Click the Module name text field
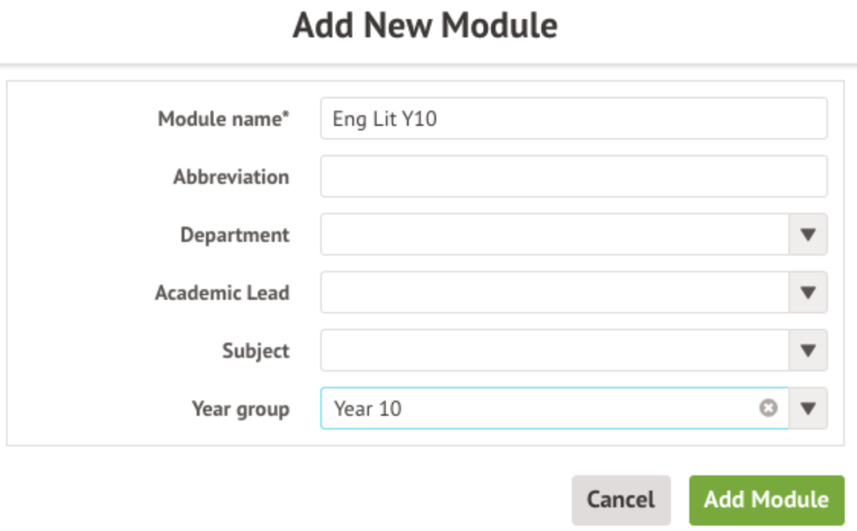857x531 pixels. coord(573,119)
